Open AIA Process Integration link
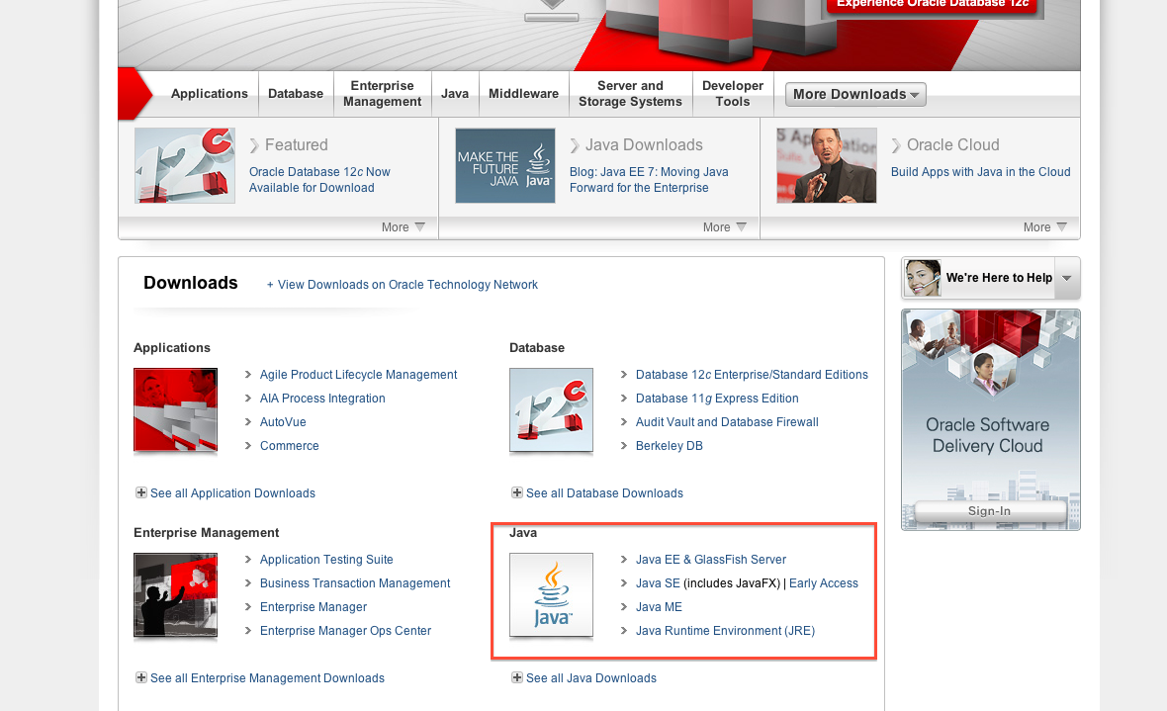Viewport: 1167px width, 711px height. pyautogui.click(x=322, y=399)
